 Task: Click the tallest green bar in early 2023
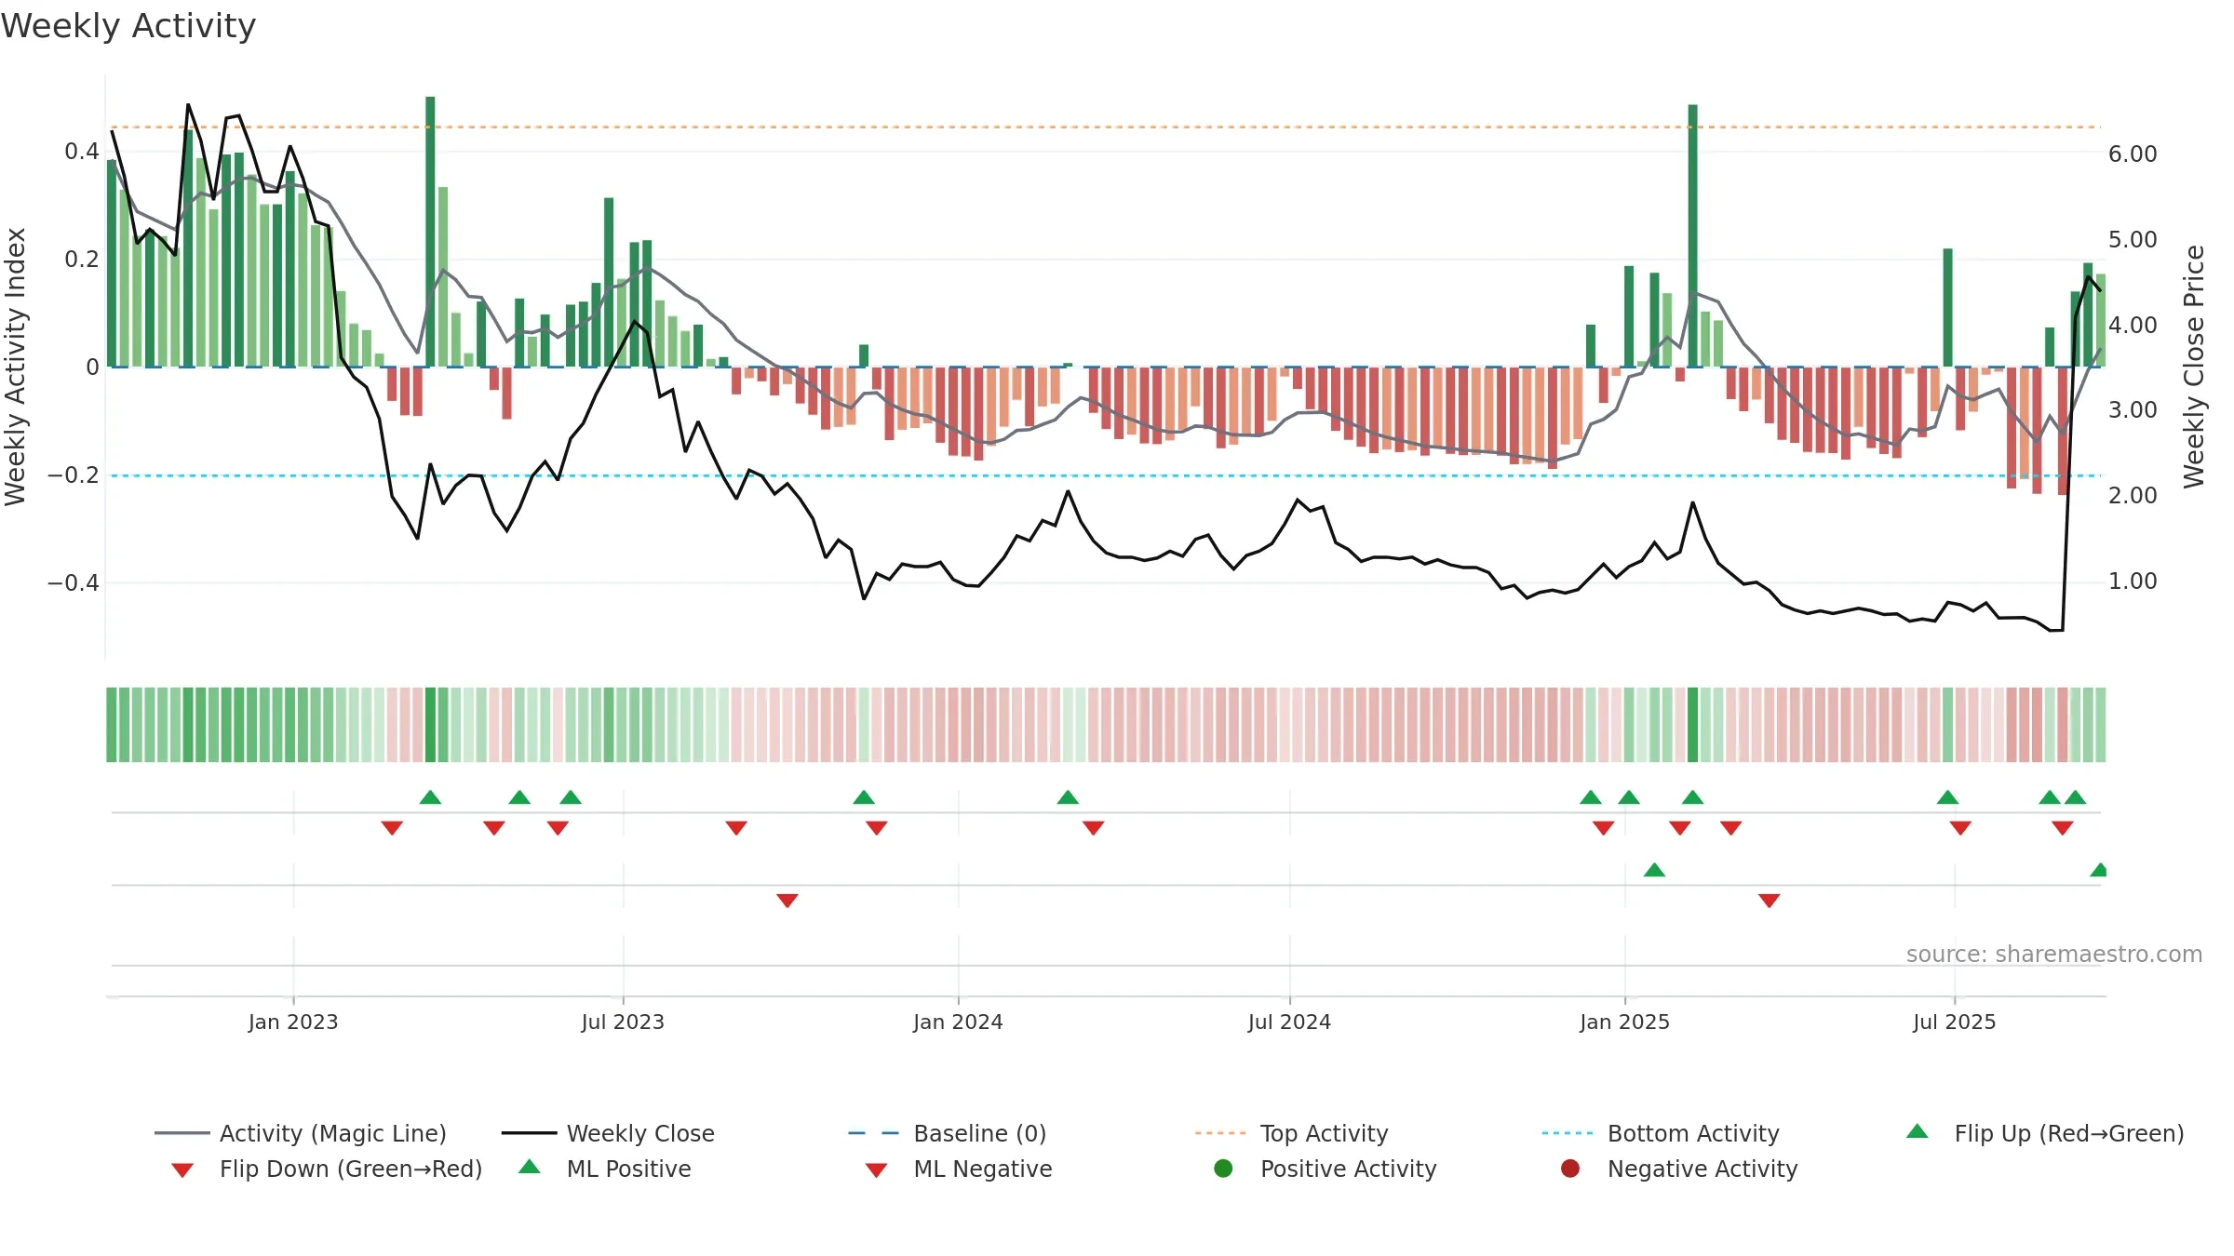(x=430, y=232)
